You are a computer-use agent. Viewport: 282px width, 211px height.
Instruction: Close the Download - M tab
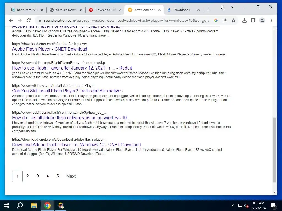(x=120, y=10)
